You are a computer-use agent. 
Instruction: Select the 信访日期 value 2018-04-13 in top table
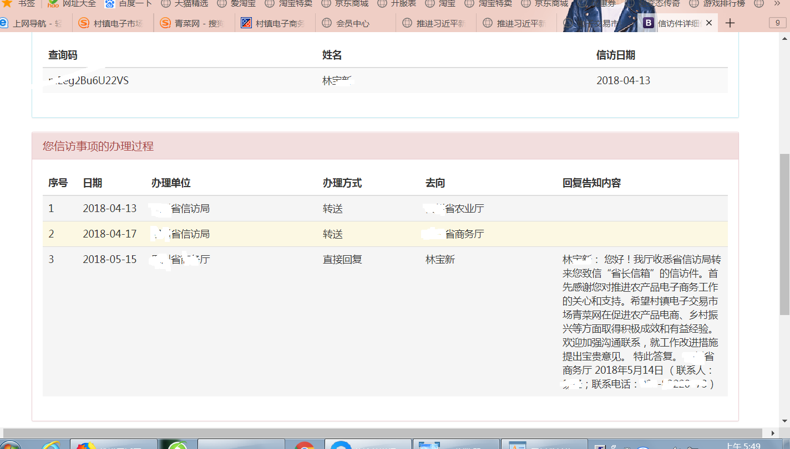point(623,81)
